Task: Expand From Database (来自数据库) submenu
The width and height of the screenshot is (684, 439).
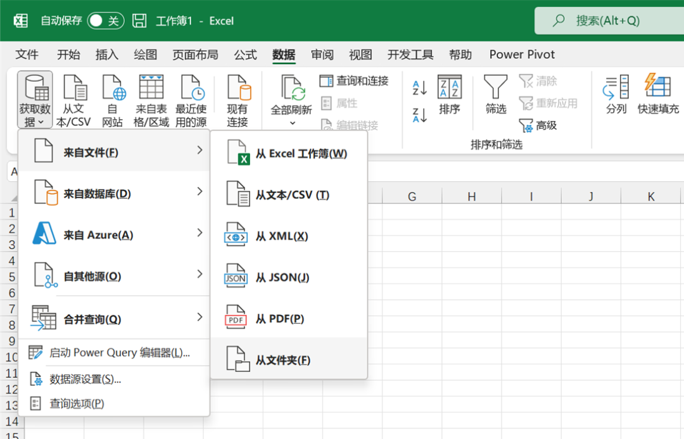Action: (114, 194)
